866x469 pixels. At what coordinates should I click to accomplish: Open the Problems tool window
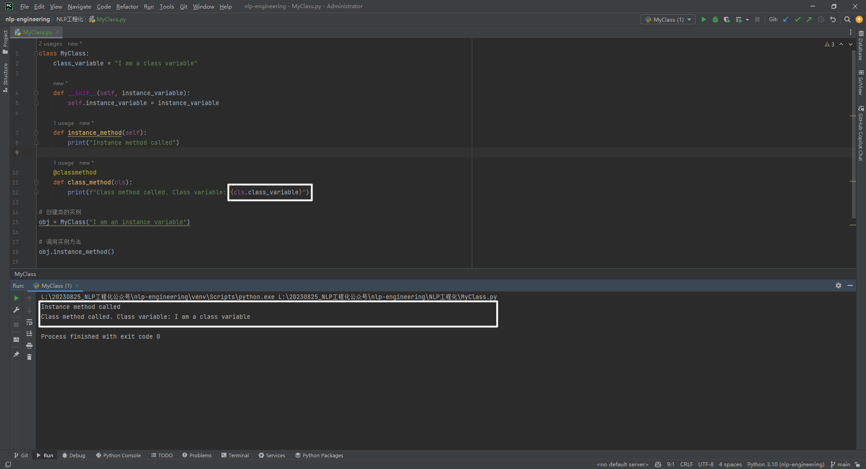(x=197, y=455)
